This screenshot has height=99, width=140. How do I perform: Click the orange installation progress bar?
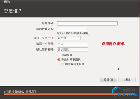click(x=70, y=94)
